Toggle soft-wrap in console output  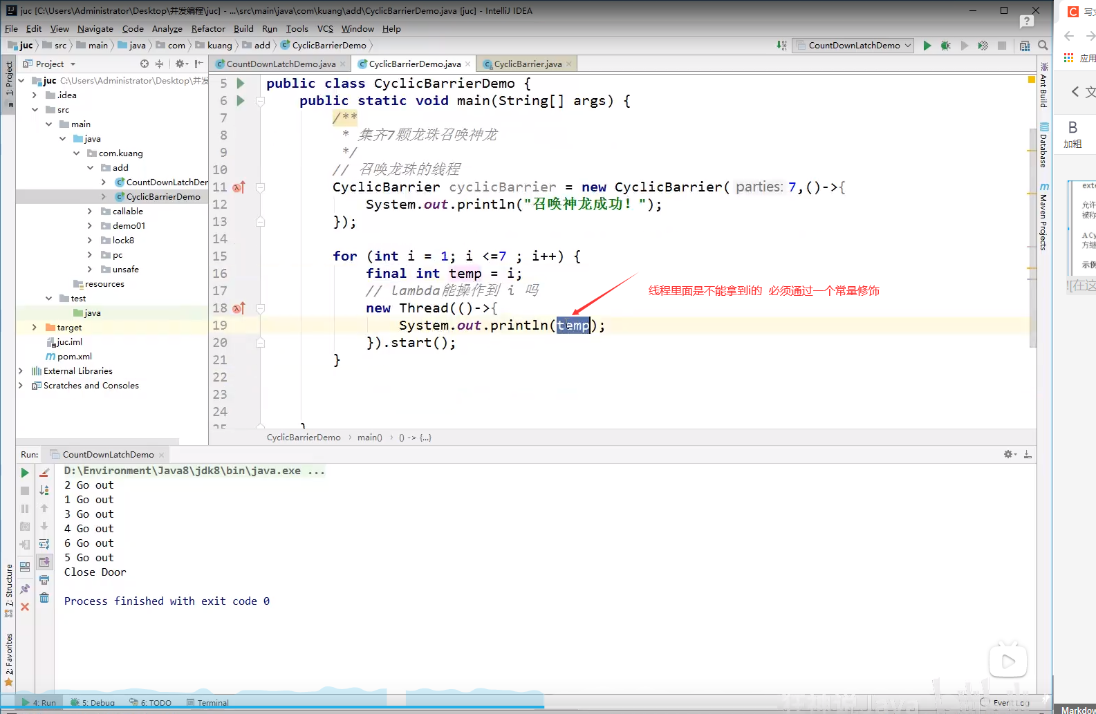click(44, 544)
